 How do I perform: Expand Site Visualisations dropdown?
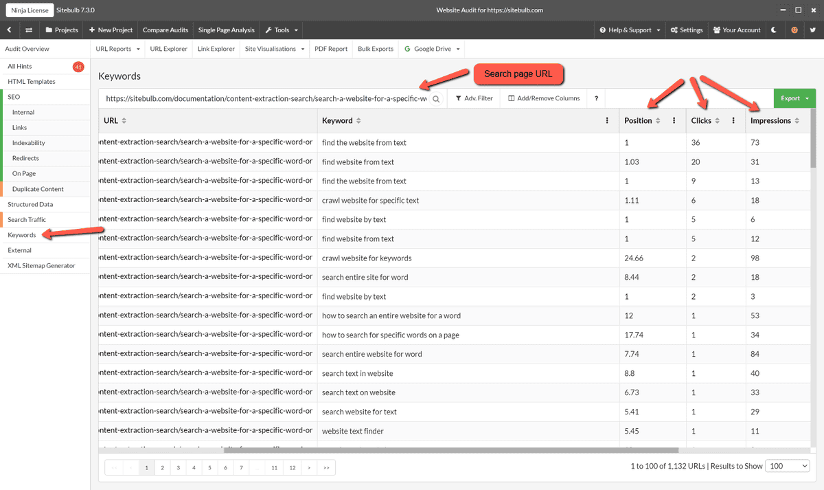pyautogui.click(x=275, y=49)
